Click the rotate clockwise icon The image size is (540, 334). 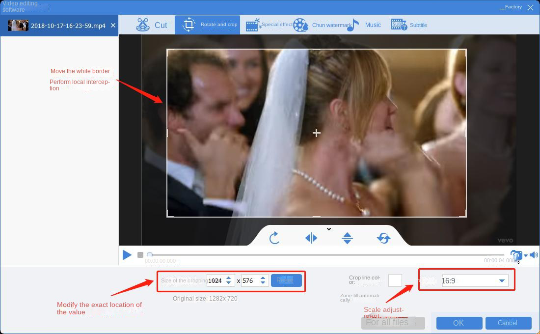click(x=274, y=238)
